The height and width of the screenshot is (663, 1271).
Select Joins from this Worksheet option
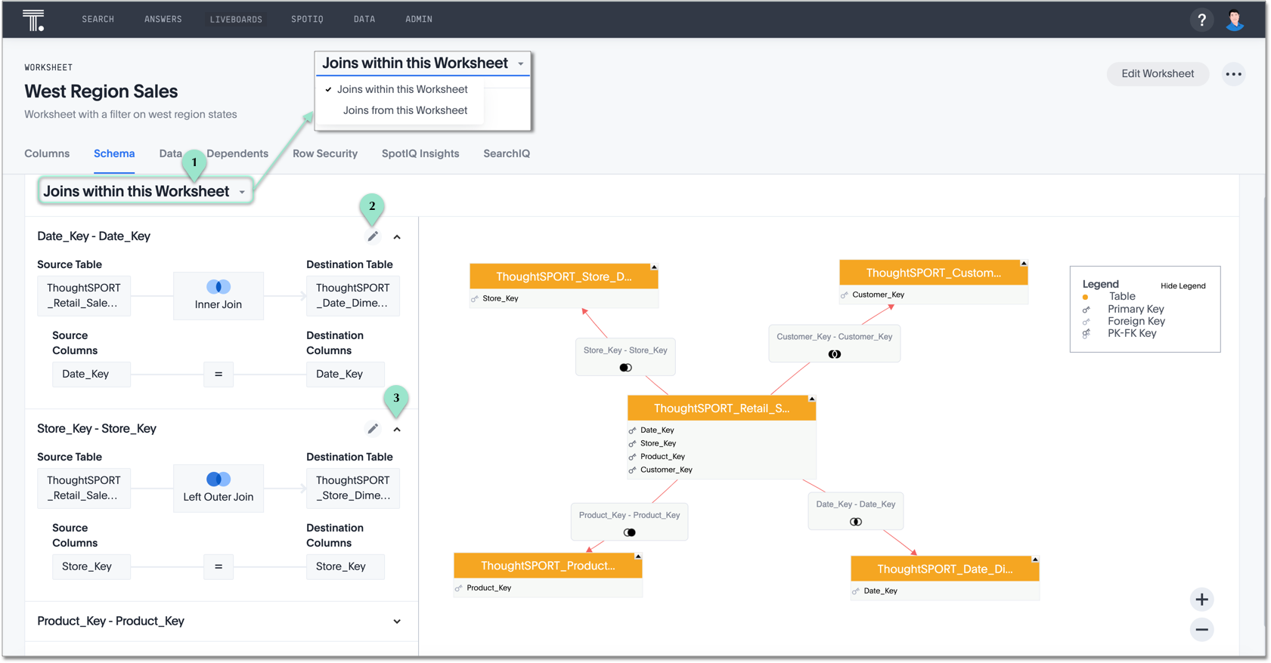tap(405, 110)
